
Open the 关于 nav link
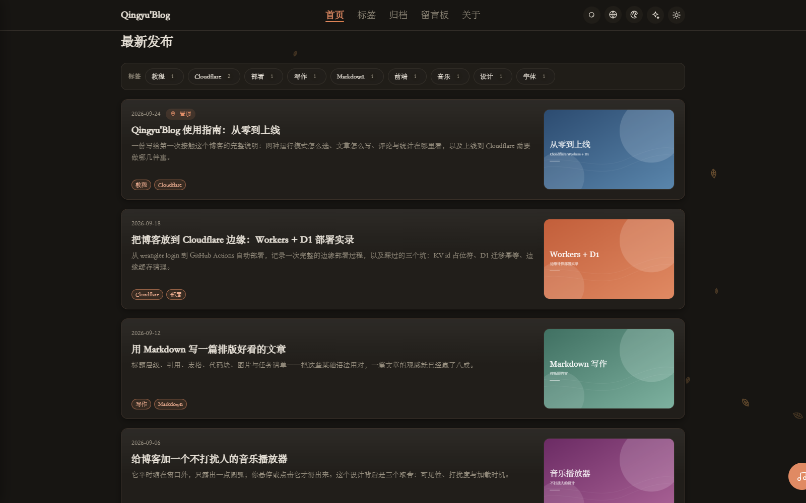[x=471, y=15]
